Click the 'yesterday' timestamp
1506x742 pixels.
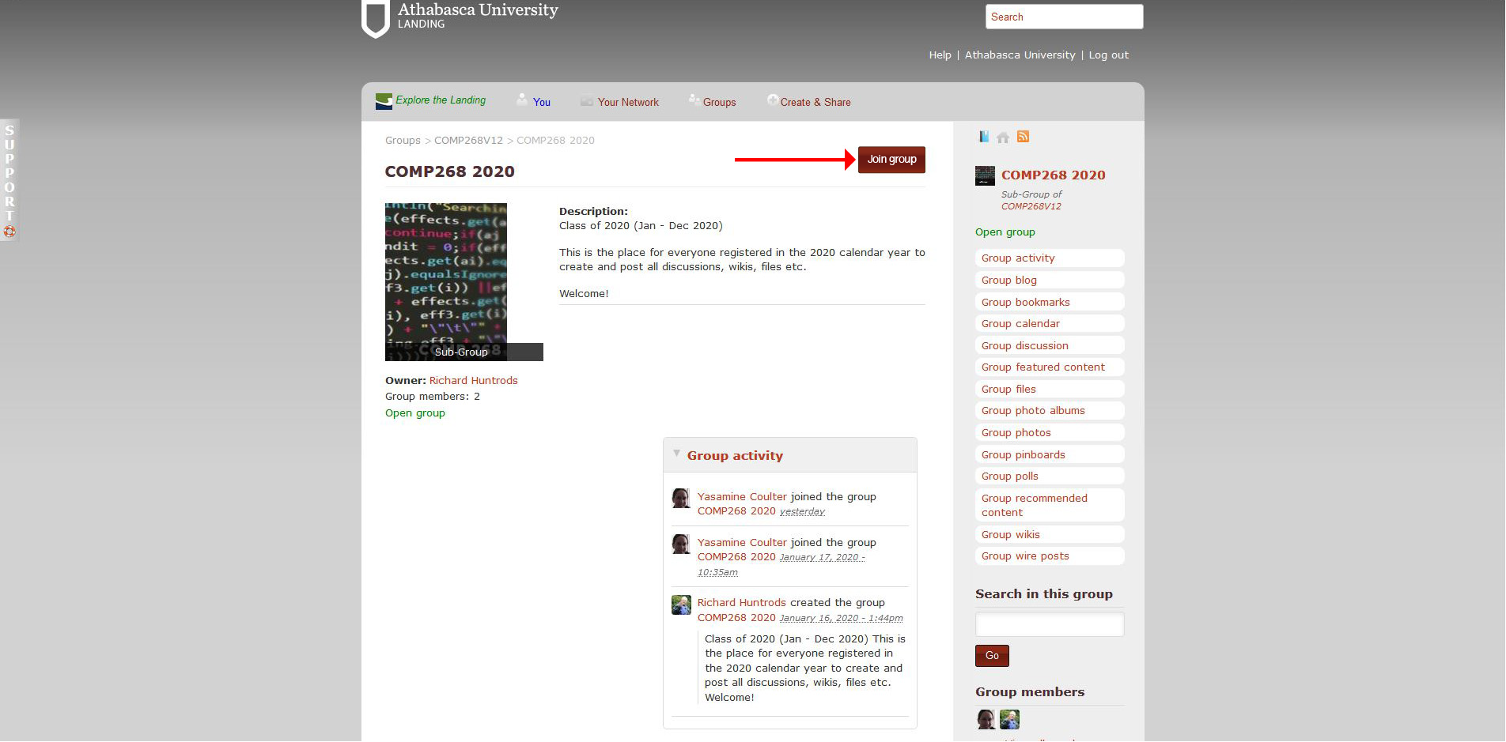pyautogui.click(x=802, y=512)
